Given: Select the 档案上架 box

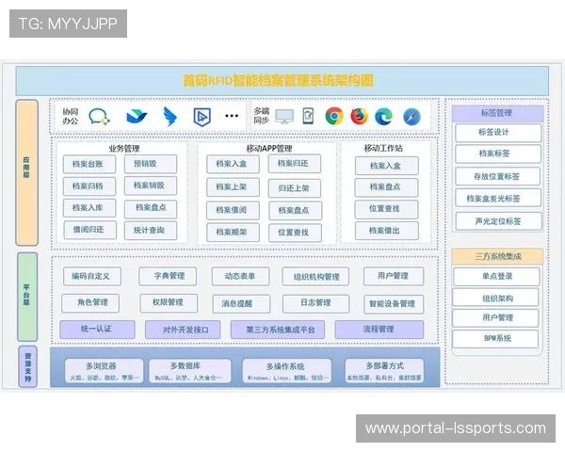Looking at the screenshot, I should pos(233,187).
